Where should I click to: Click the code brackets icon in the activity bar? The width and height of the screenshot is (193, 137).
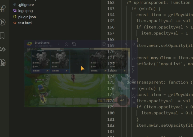coord(3,49)
